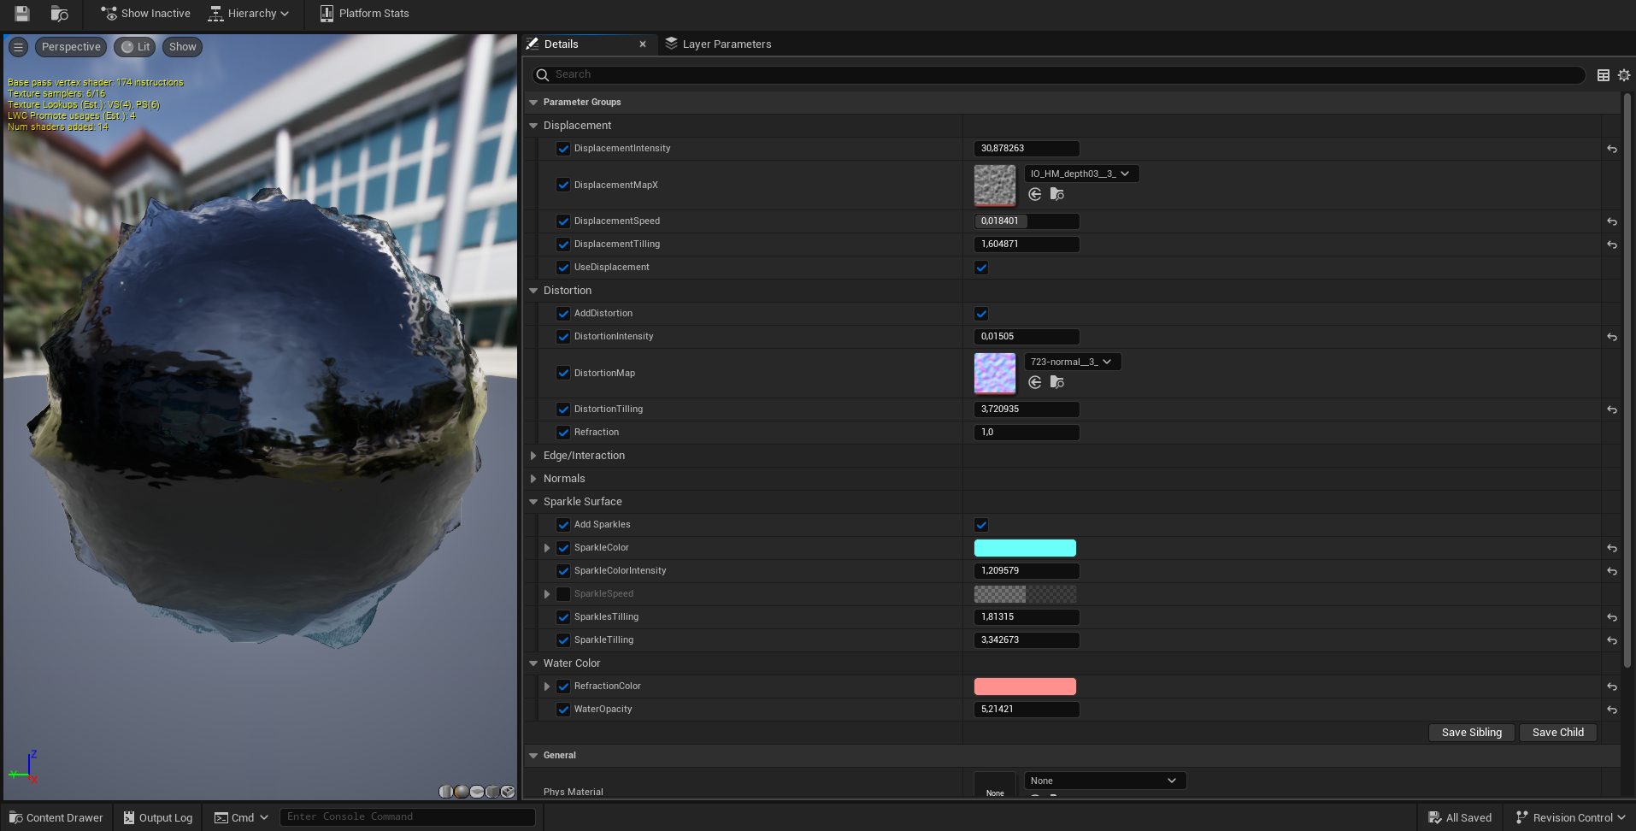1636x831 pixels.
Task: Open the IO_HM_depth03 texture dropdown
Action: point(1080,174)
